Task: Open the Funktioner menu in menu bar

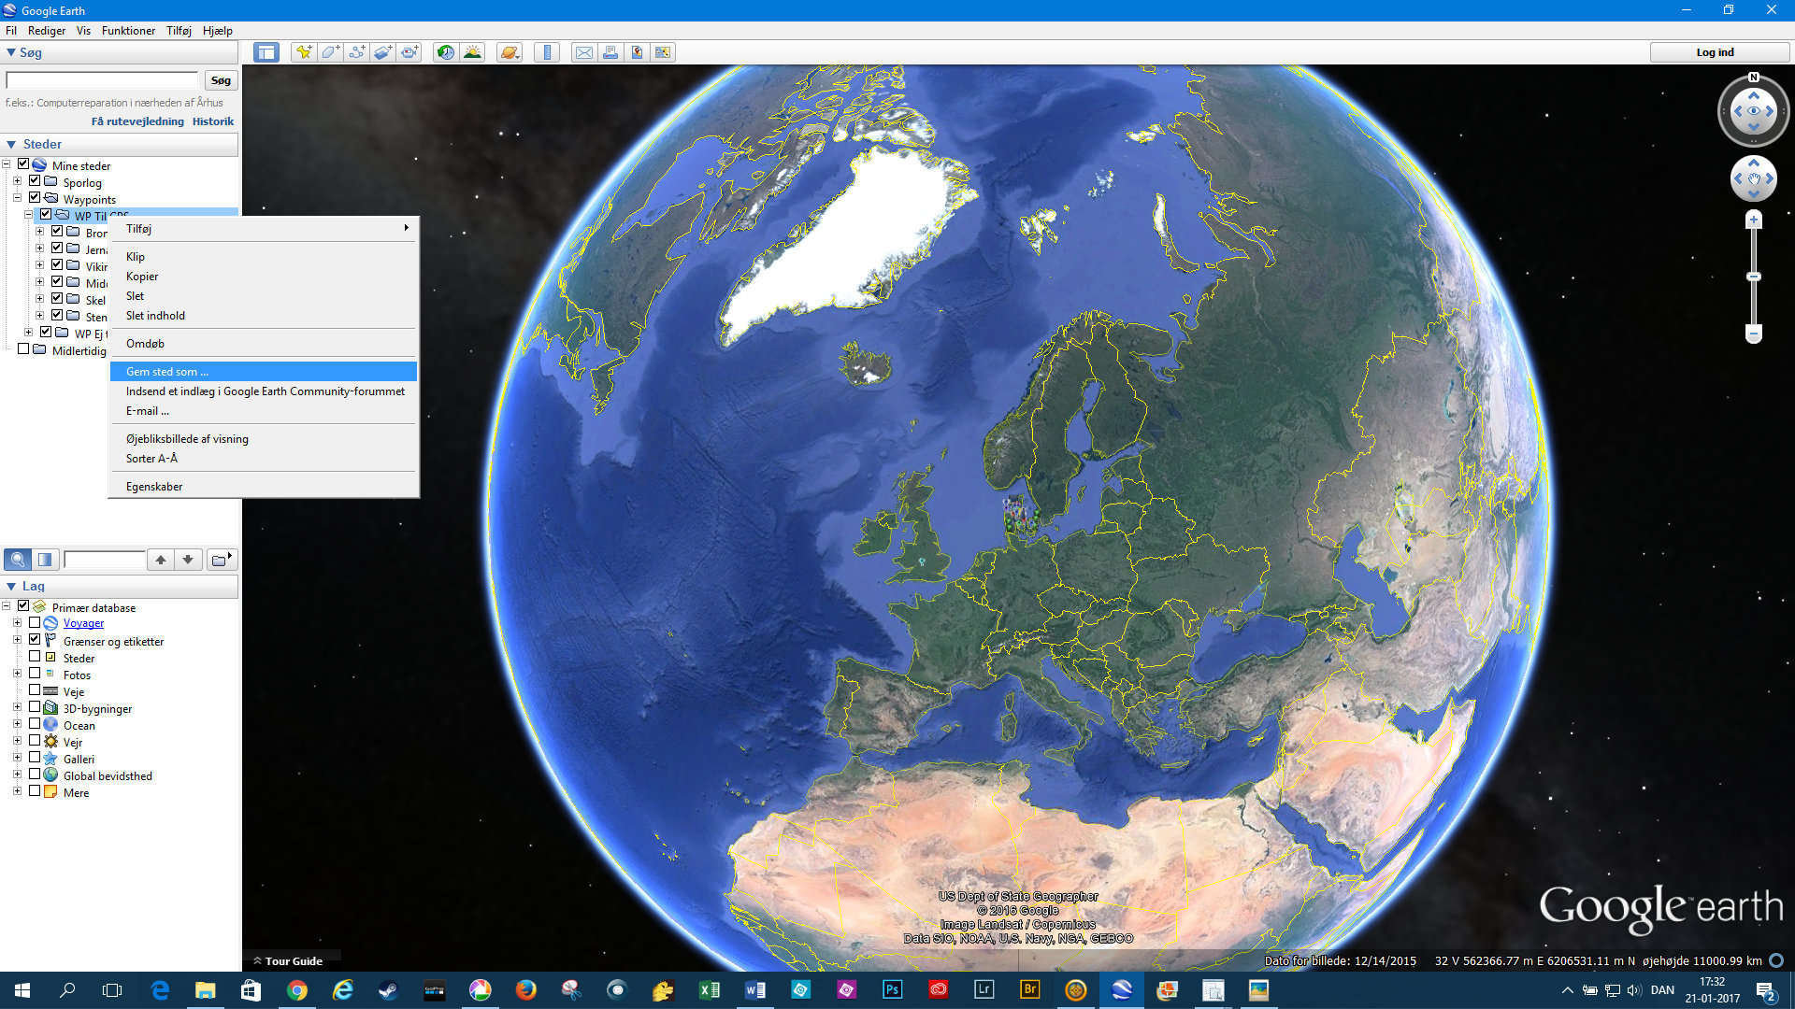Action: pyautogui.click(x=128, y=30)
